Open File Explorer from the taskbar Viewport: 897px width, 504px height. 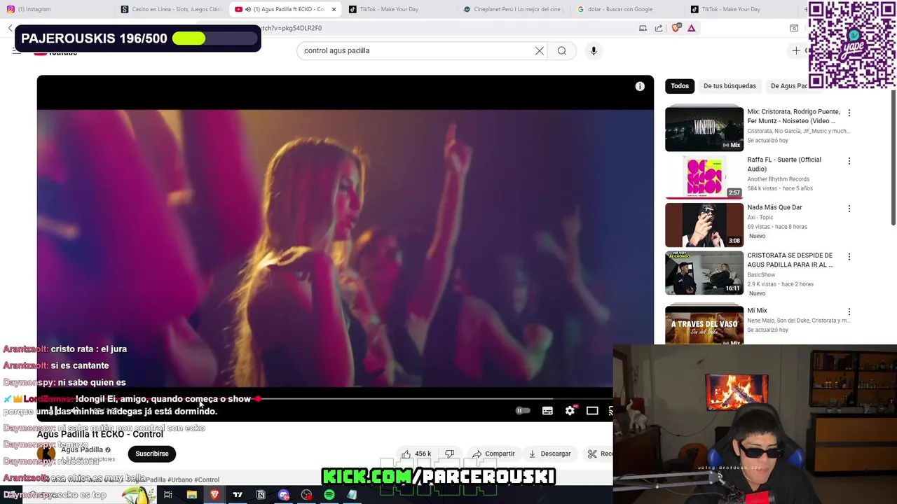[x=191, y=495]
